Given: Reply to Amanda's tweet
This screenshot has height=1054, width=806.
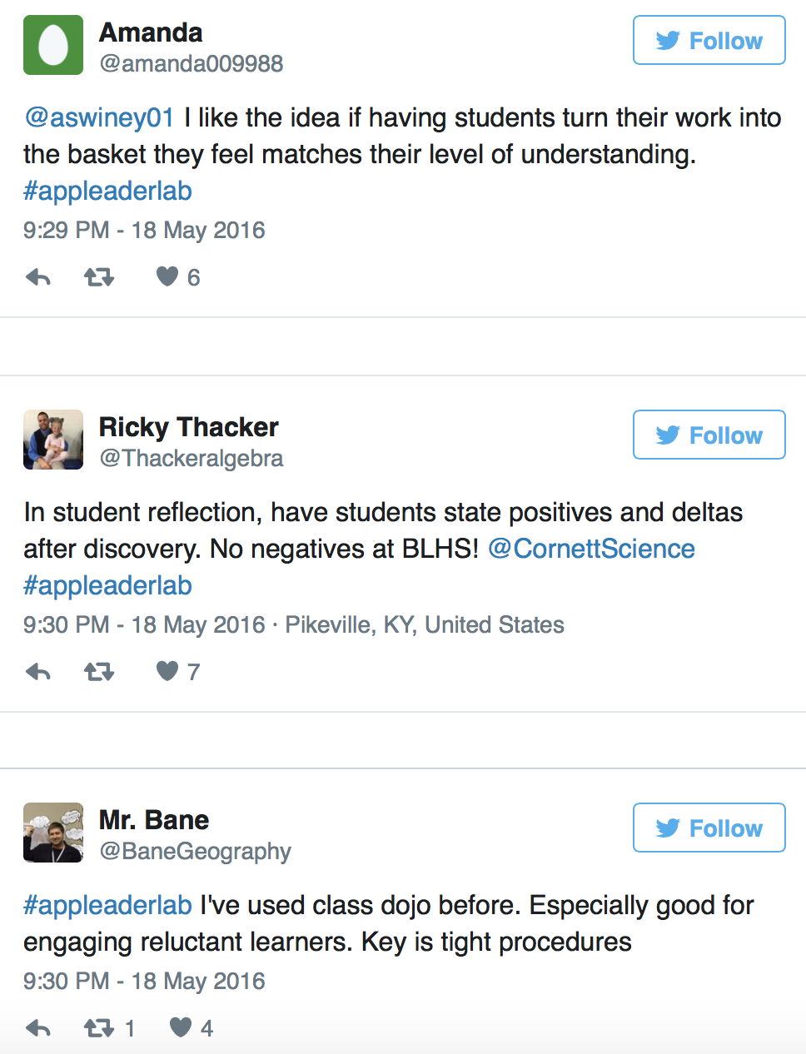Looking at the screenshot, I should [x=38, y=277].
